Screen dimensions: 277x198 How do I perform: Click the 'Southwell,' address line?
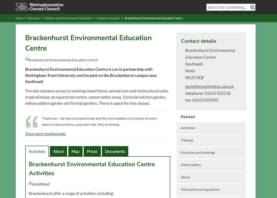(194, 64)
